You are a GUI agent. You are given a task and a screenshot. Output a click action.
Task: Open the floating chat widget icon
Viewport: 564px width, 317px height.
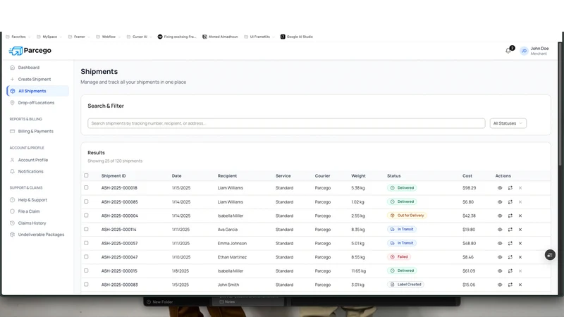click(550, 255)
